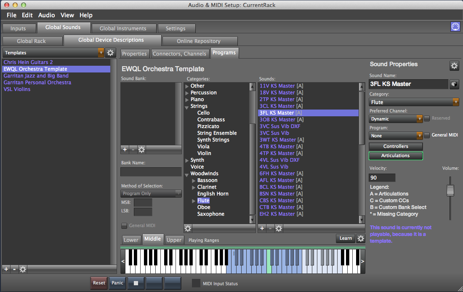Open the Method of Selection dropdown
Viewport: 463px width, 292px height.
(151, 193)
